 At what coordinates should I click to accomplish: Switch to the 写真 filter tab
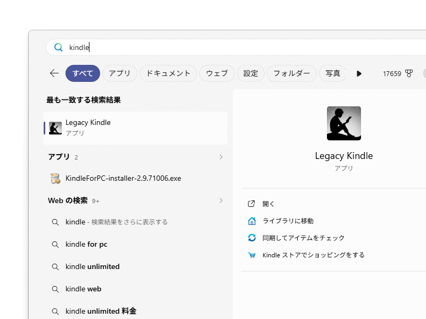pos(332,73)
